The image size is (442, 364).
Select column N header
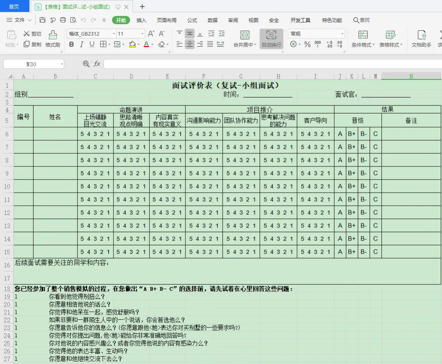tap(411, 76)
